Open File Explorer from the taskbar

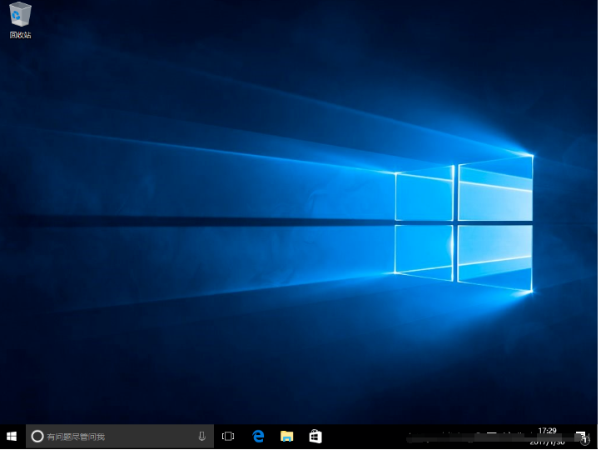(x=286, y=436)
